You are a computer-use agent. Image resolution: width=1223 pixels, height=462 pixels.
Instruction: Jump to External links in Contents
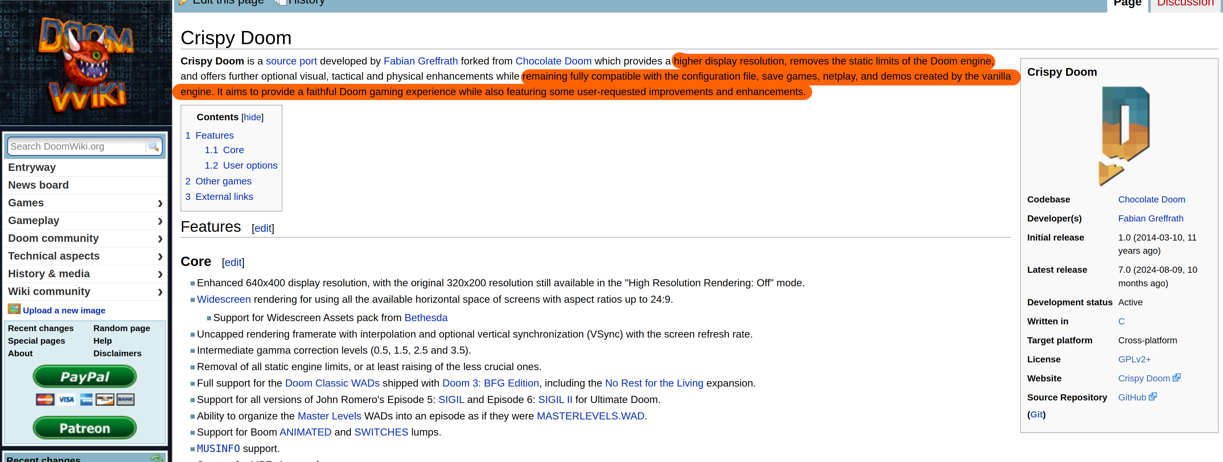(219, 197)
